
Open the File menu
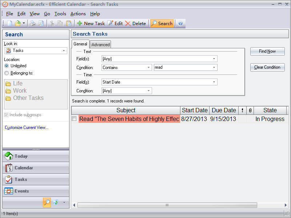[9, 14]
